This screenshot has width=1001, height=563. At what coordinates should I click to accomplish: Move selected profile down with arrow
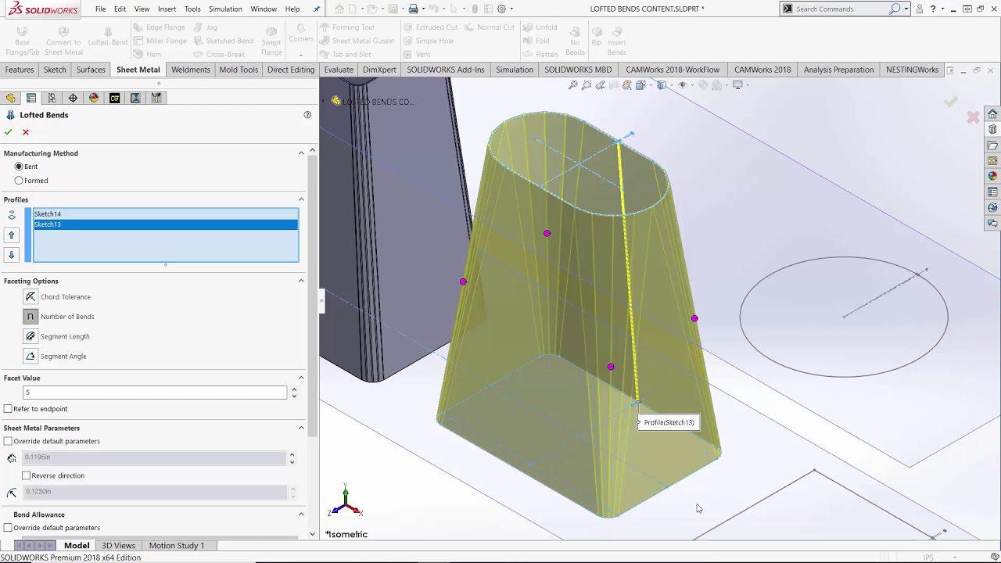coord(11,255)
